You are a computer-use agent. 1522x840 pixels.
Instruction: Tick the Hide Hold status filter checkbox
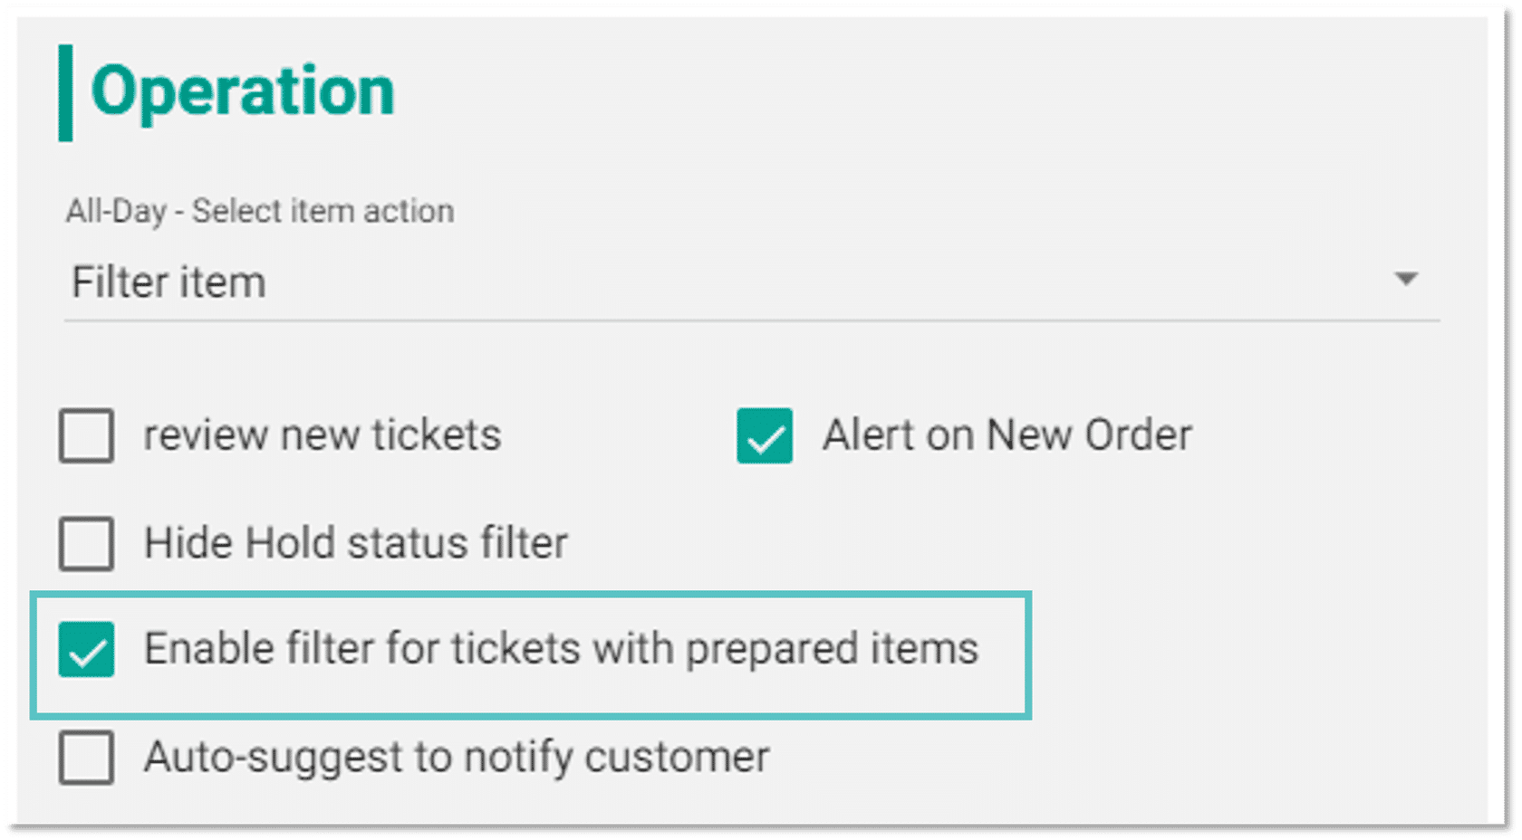(87, 543)
